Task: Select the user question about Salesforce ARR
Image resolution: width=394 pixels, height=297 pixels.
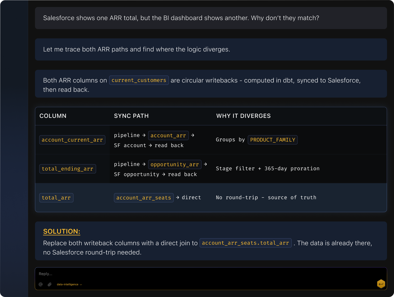Action: coord(181,18)
